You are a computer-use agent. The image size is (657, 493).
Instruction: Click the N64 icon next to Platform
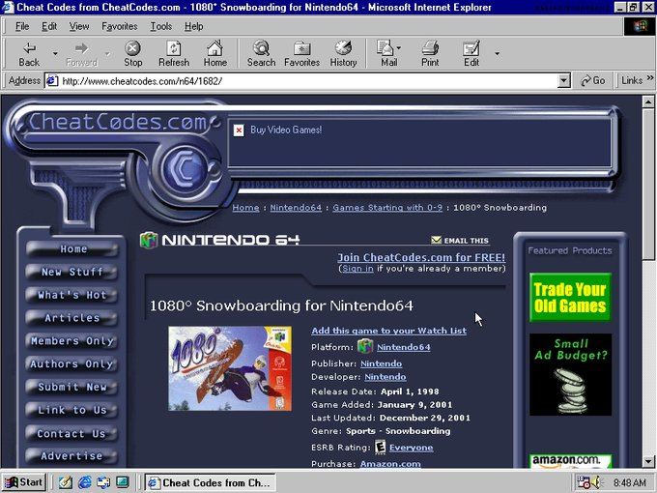[365, 347]
